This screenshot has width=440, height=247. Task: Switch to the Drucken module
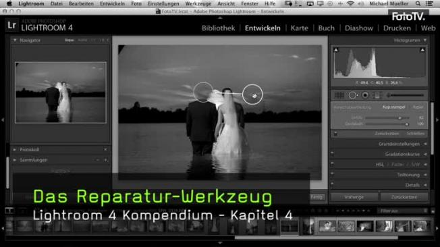coord(397,28)
